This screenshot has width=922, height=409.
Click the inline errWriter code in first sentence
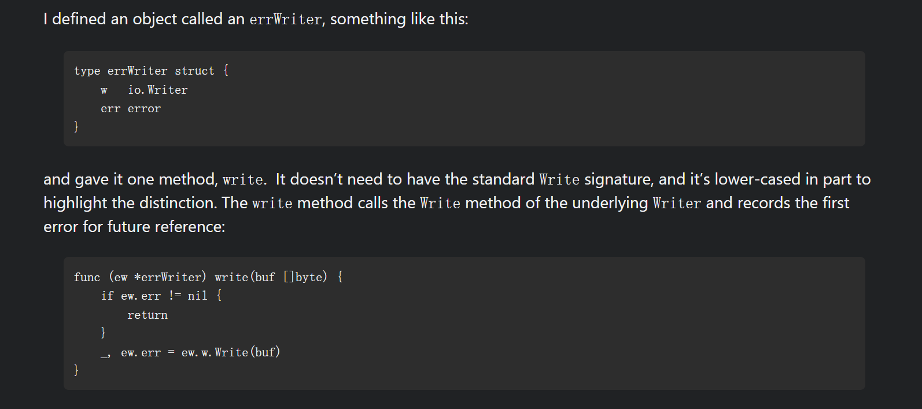(286, 20)
